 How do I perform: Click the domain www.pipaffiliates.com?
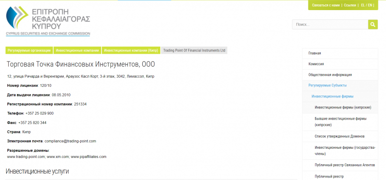pos(89,157)
